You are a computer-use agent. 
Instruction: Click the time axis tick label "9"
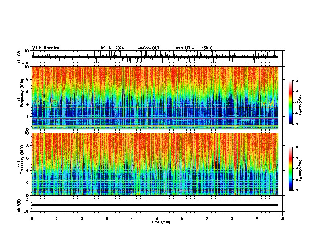pos(257,219)
